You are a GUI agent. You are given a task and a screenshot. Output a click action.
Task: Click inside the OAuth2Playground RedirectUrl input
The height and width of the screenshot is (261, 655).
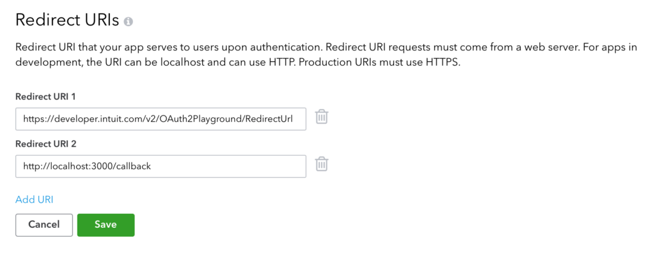coord(161,119)
